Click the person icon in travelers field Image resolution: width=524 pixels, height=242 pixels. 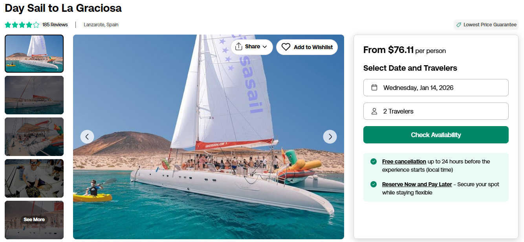click(374, 111)
